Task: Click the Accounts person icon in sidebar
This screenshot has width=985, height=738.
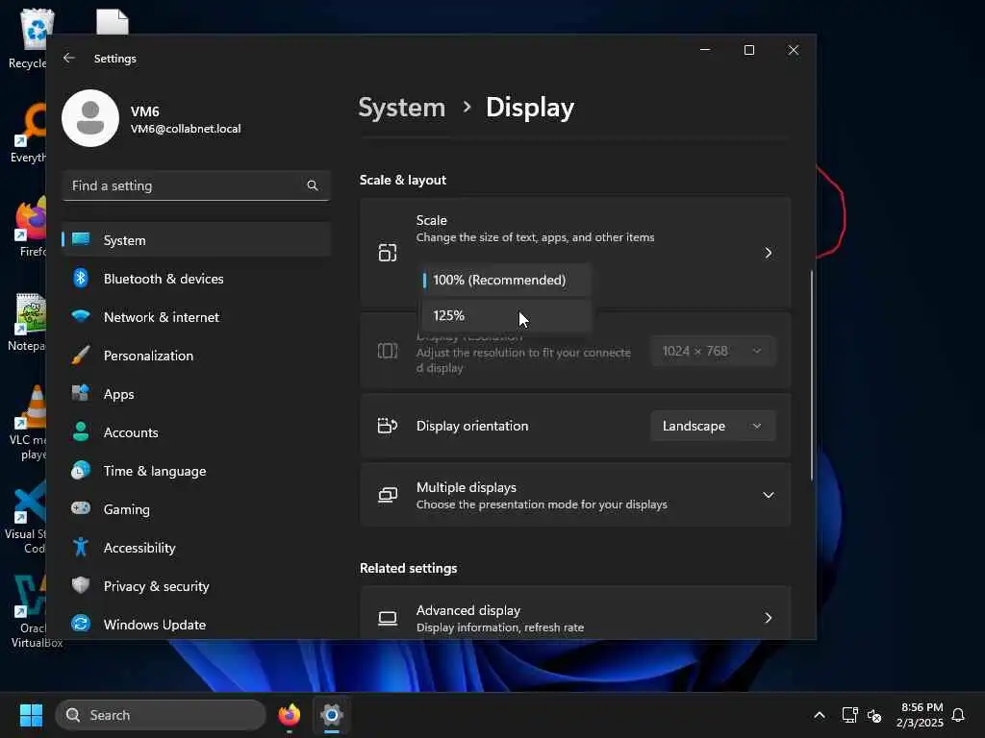Action: click(81, 431)
